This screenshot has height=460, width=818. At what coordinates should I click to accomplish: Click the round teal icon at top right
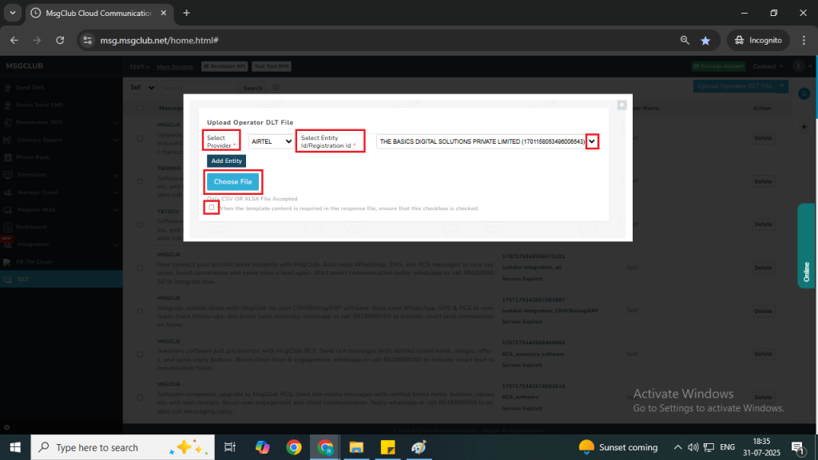click(x=804, y=93)
